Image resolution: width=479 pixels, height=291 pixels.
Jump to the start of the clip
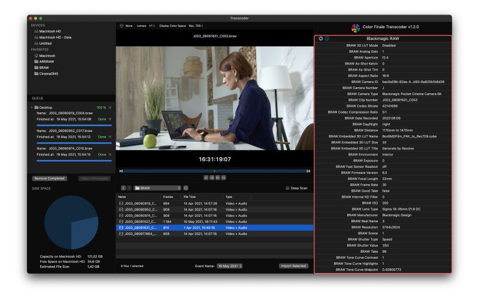(206, 177)
